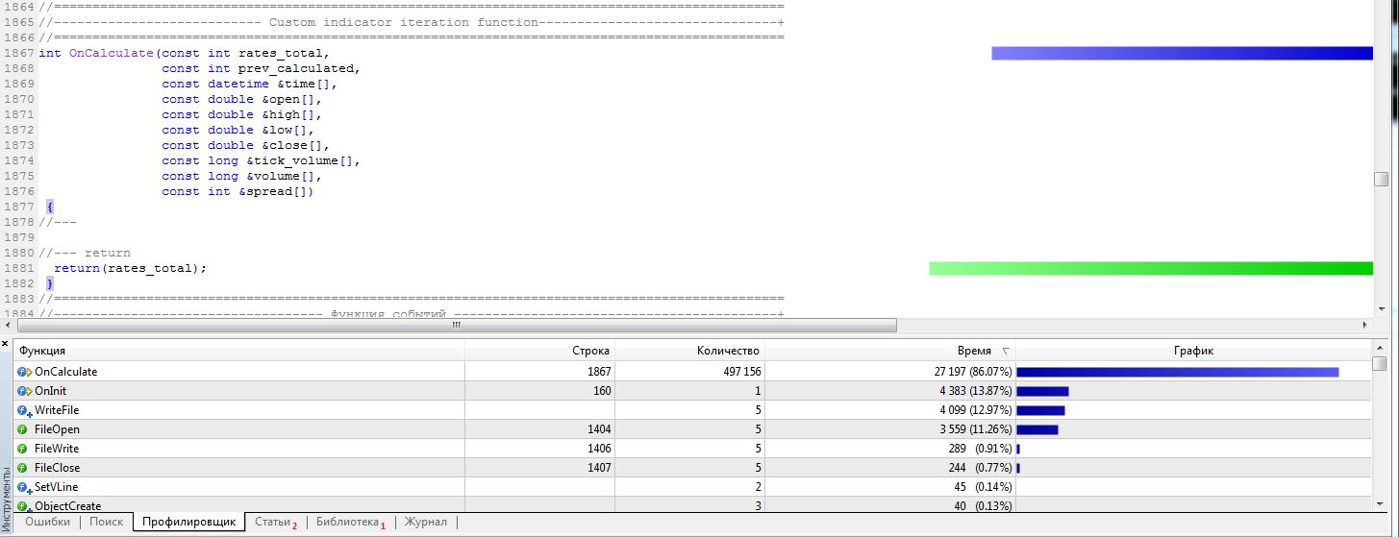Screen dimensions: 1399x537
Task: Sort by the Функция column header
Action: click(240, 351)
